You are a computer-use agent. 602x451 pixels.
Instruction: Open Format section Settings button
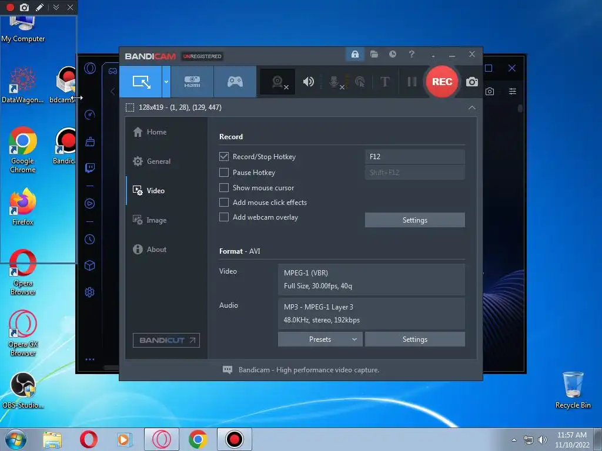[x=414, y=339]
